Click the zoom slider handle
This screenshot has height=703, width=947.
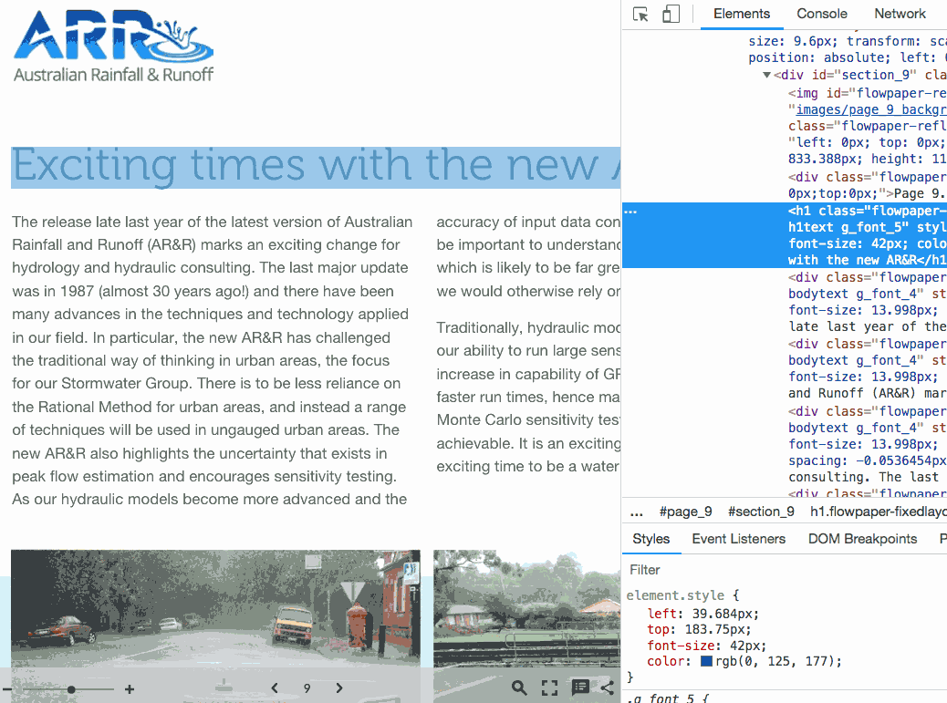71,689
